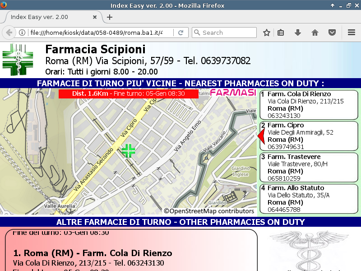Open the Pocket icon in toolbar
361x271 pixels.
(332, 33)
